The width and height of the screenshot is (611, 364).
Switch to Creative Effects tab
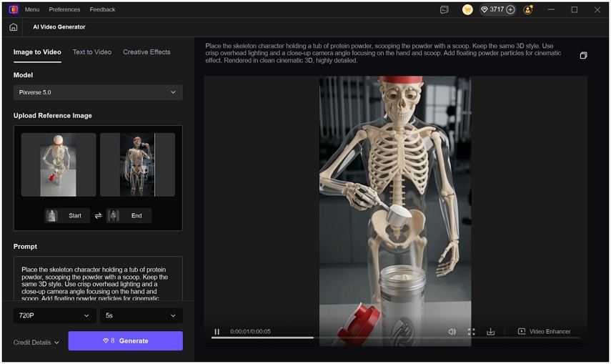146,52
